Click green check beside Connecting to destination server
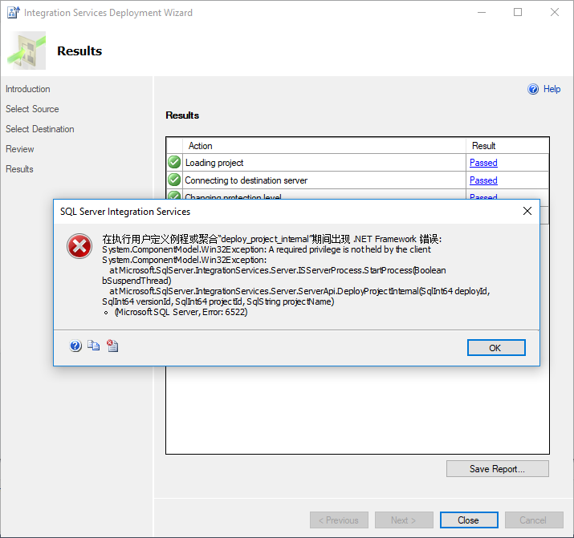Image resolution: width=574 pixels, height=538 pixels. point(174,180)
